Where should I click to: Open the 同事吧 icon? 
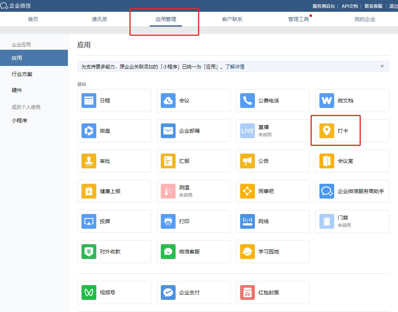[247, 191]
